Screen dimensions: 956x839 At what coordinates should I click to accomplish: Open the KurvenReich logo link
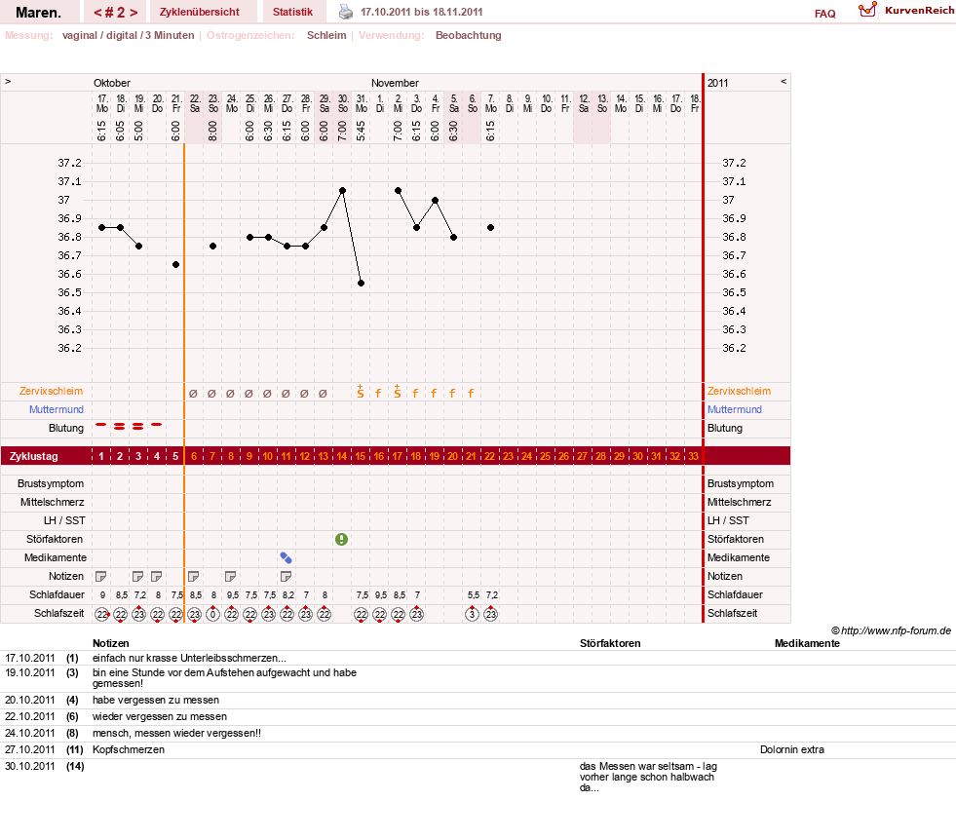(x=905, y=11)
